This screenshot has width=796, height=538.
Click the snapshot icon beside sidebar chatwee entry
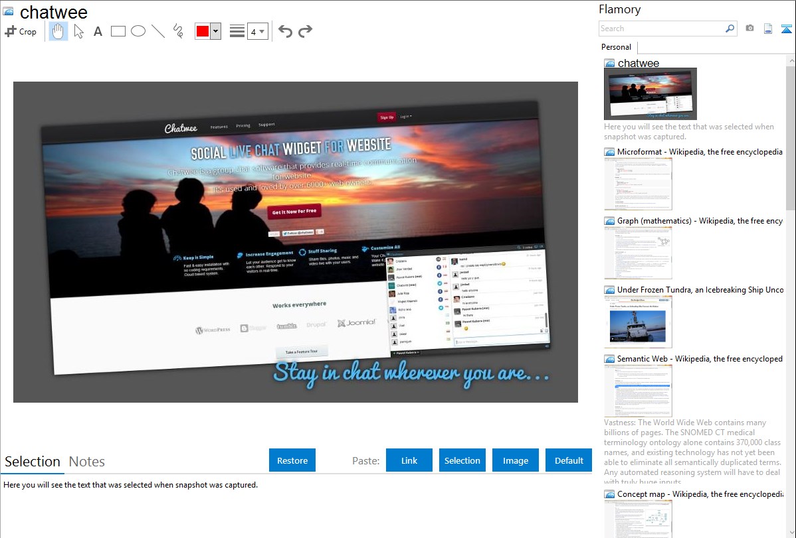(x=609, y=63)
